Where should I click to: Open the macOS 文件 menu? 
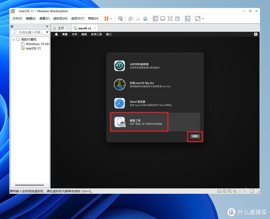click(x=74, y=34)
